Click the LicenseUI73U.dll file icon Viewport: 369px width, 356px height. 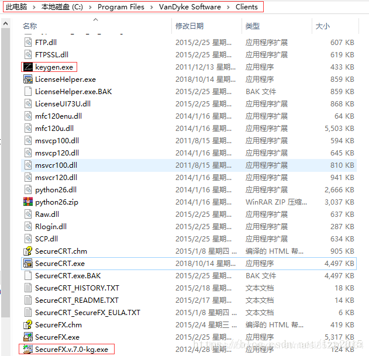(x=28, y=103)
